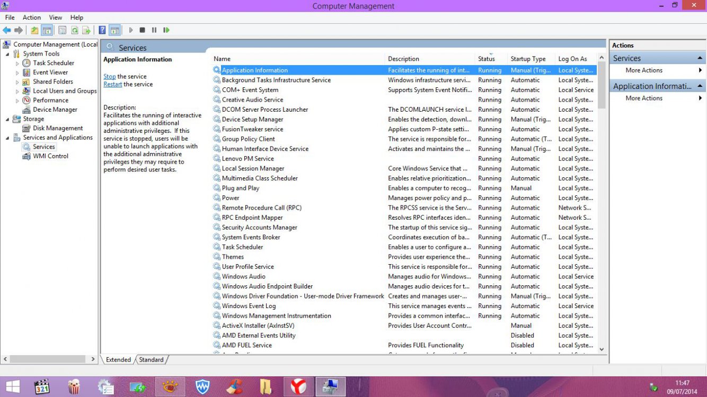
Task: Click the services list vertical scrollbar thumb
Action: pyautogui.click(x=602, y=85)
